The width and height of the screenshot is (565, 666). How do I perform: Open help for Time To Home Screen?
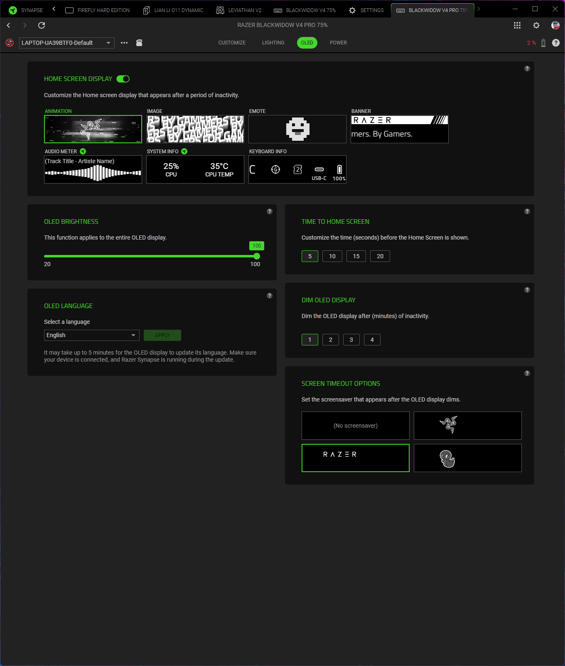click(x=527, y=211)
